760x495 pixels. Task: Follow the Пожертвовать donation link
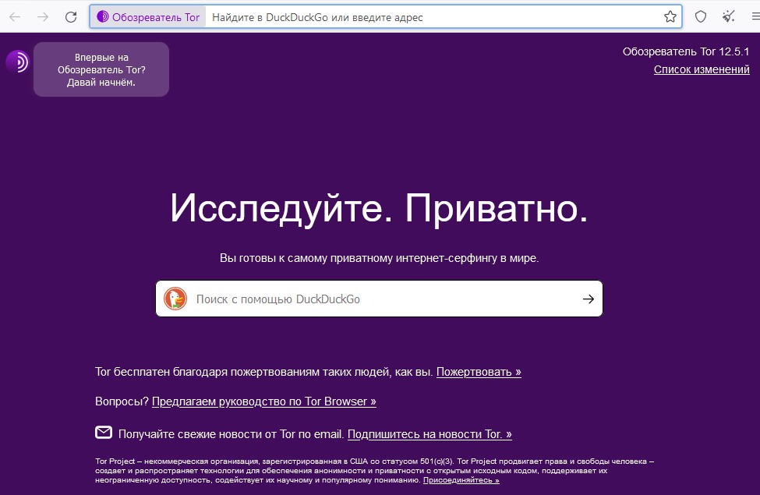(479, 372)
